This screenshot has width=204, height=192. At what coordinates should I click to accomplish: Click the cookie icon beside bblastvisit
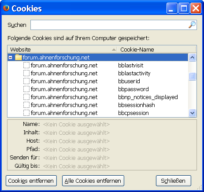click(x=26, y=65)
